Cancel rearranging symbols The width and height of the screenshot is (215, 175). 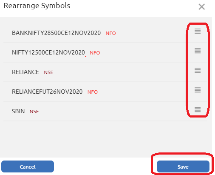tap(28, 166)
